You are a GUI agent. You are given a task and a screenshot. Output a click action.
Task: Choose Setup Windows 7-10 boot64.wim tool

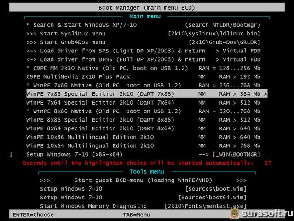143,198
